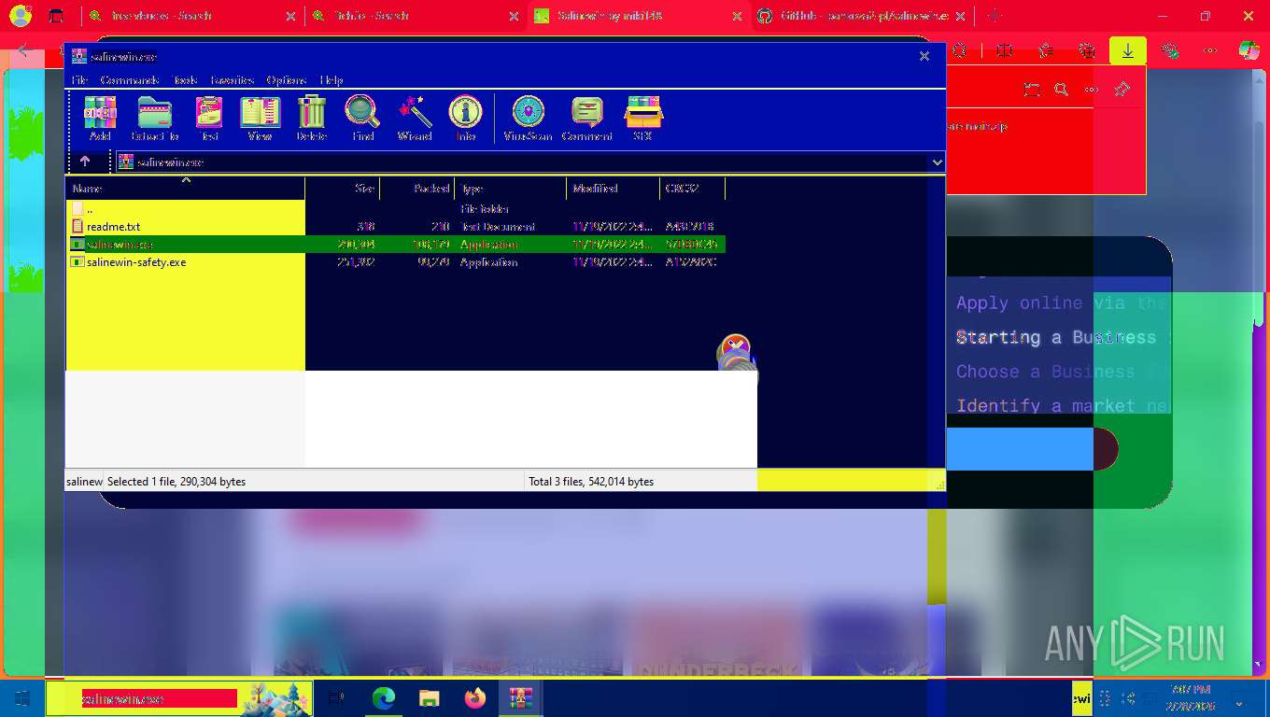
Task: Open the Favorites menu
Action: pos(233,80)
